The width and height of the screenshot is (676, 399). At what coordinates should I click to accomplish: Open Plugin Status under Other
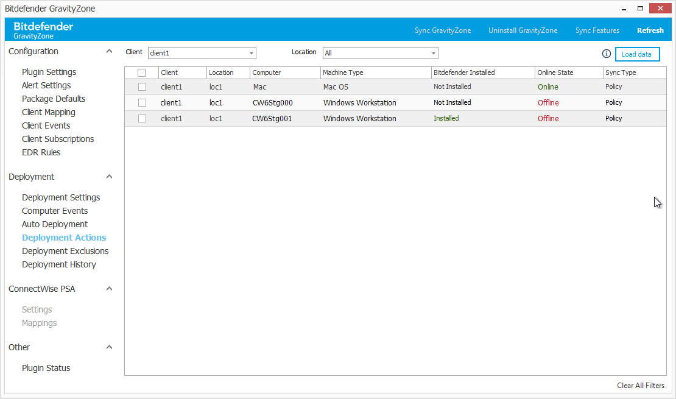[46, 367]
